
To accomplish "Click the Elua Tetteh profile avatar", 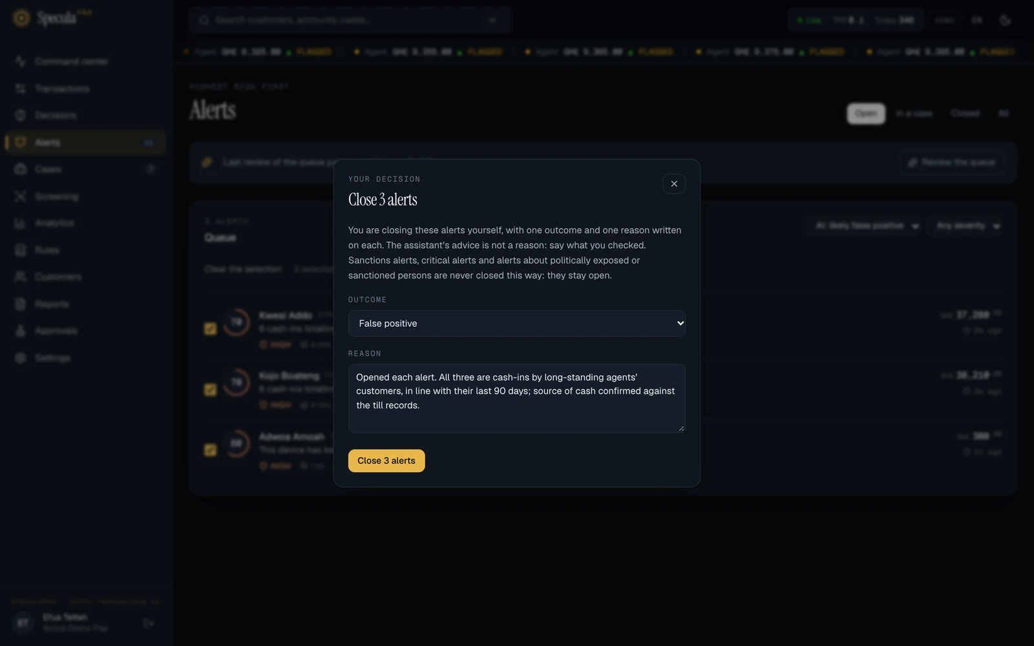I will pos(23,623).
